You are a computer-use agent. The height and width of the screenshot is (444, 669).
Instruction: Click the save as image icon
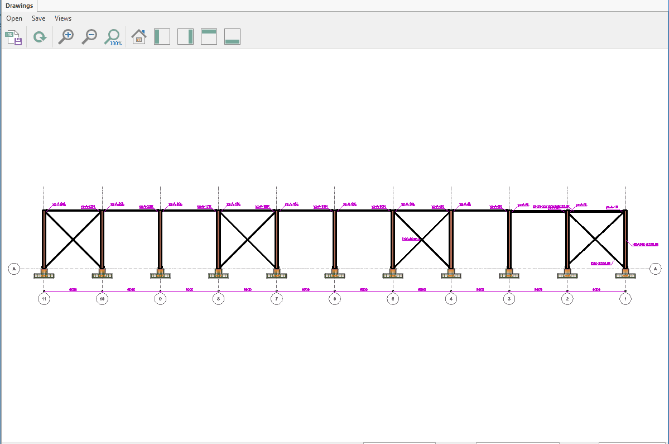(13, 37)
